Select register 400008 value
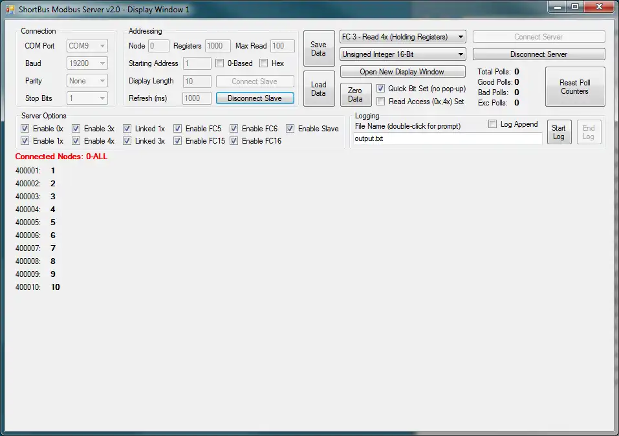This screenshot has height=436, width=619. [53, 261]
